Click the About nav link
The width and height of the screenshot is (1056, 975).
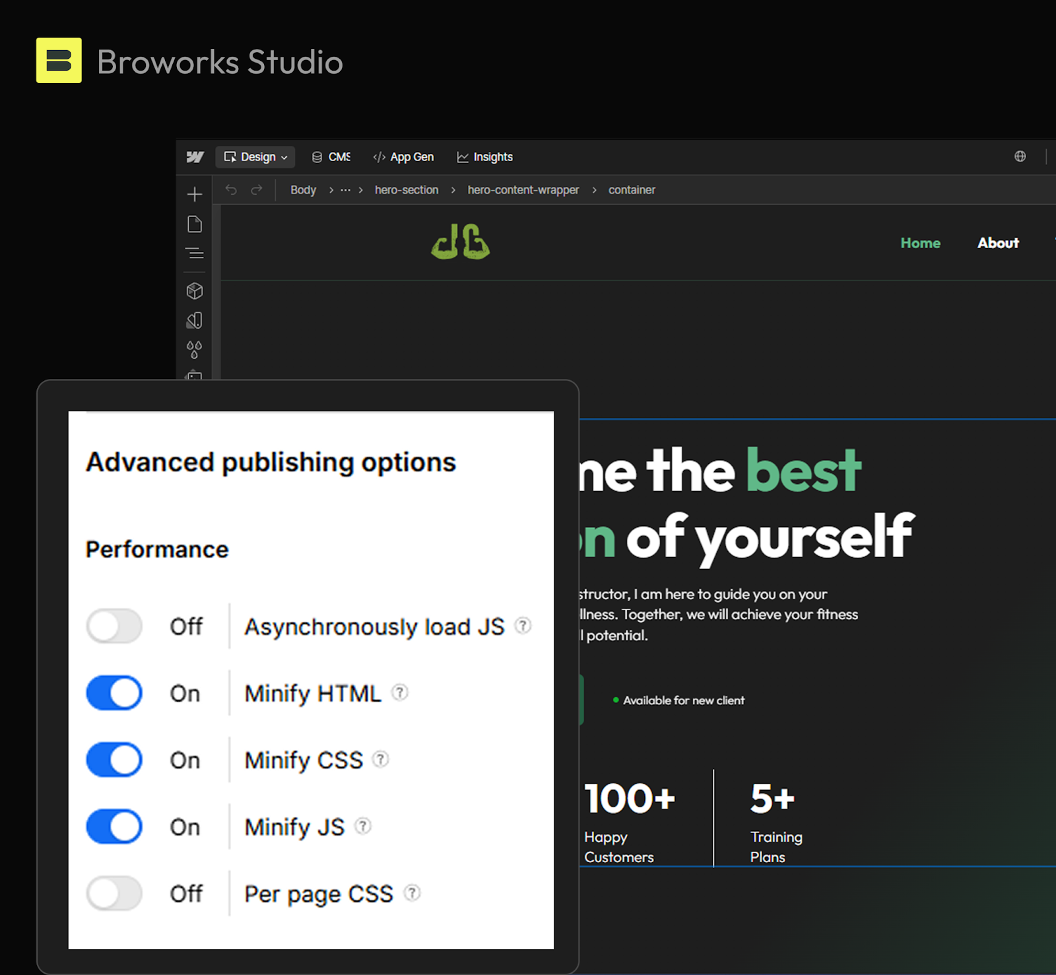997,243
